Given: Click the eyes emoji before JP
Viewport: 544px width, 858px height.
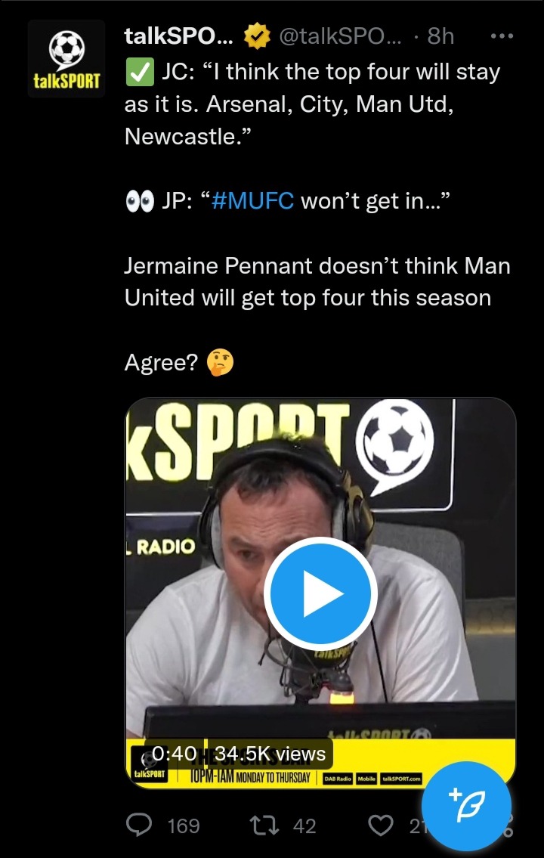Looking at the screenshot, I should pyautogui.click(x=140, y=201).
